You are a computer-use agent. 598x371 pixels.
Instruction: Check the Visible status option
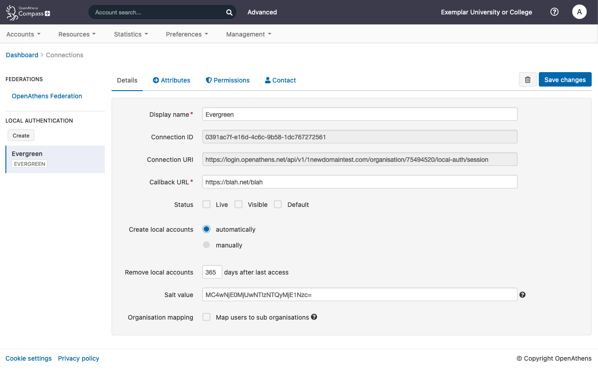click(x=238, y=204)
